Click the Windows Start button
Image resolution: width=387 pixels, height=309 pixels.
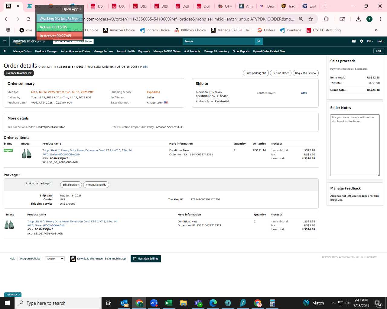[7, 303]
